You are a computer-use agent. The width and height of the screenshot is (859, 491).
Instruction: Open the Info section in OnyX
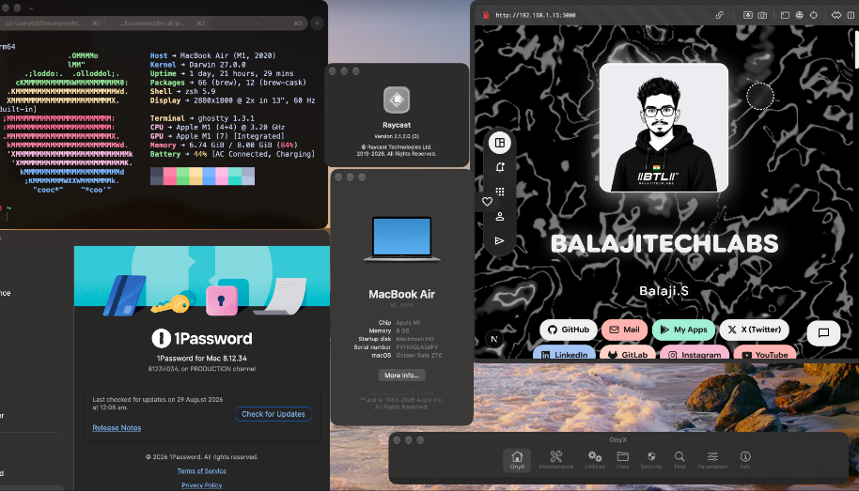(745, 459)
